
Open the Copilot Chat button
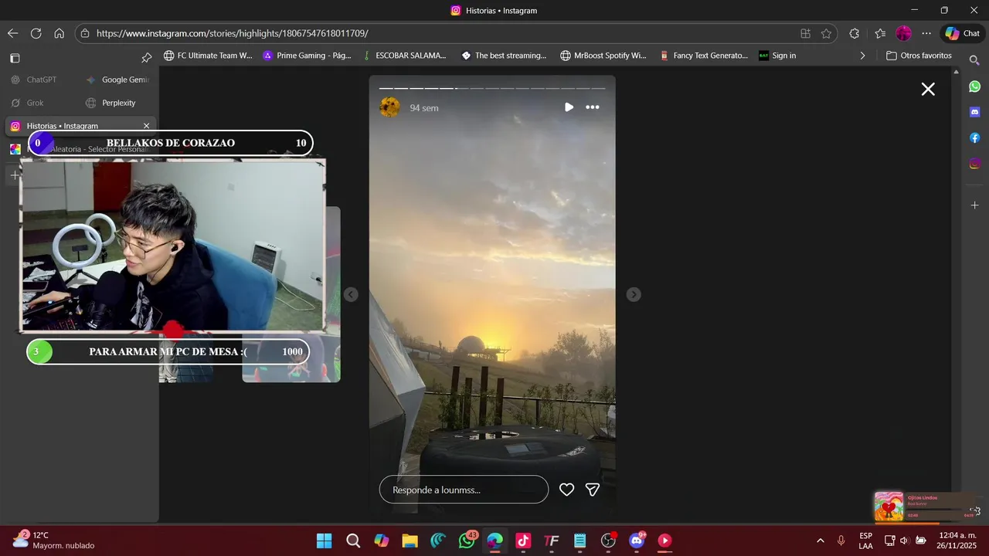click(x=962, y=33)
